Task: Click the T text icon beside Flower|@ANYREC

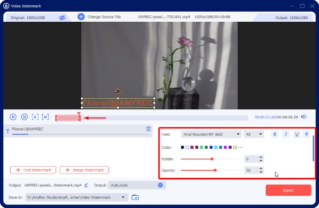Action: pos(8,131)
